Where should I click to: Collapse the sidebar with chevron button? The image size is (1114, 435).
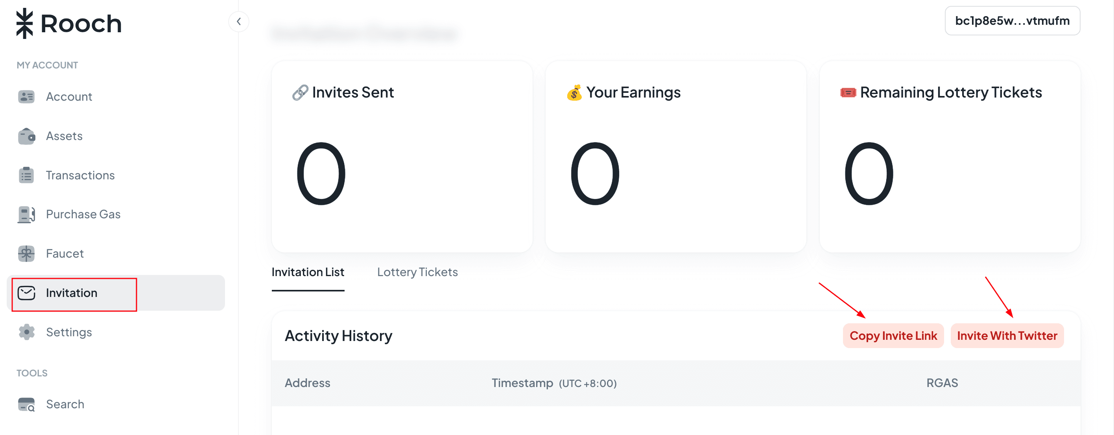tap(239, 22)
